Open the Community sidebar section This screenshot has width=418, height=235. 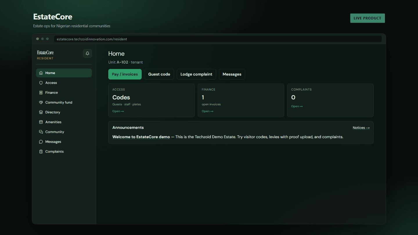point(64,132)
